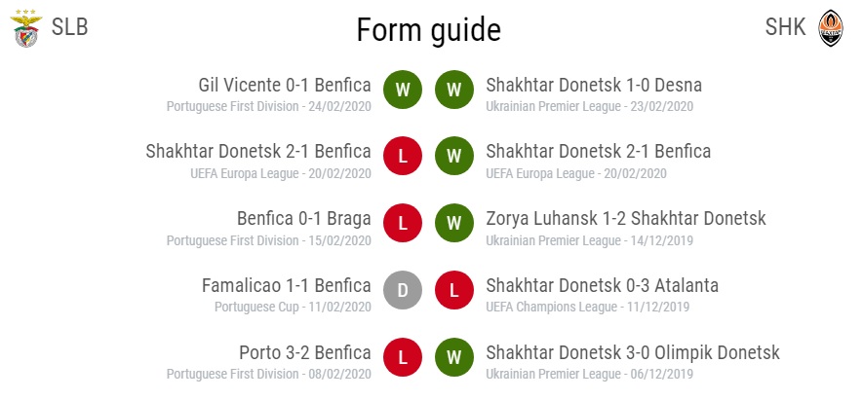
Task: Click green W badge for Gil Vicente match
Action: [x=403, y=90]
